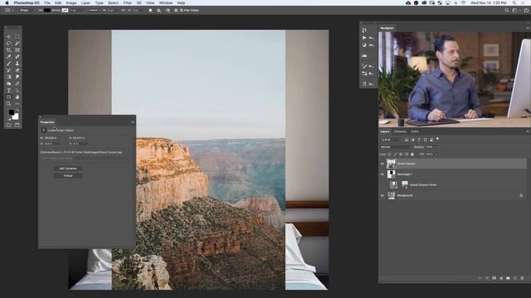Click the delete layer trash icon

(522, 278)
